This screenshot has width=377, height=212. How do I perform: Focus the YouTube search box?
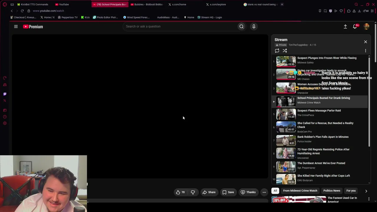click(180, 26)
